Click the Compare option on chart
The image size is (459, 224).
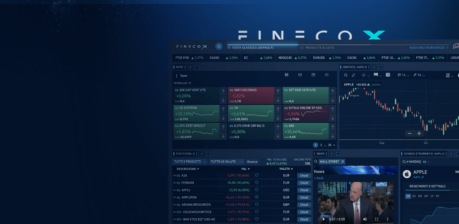point(353,95)
